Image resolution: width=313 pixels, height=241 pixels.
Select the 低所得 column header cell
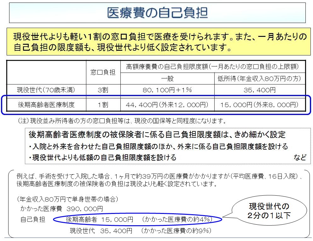tap(259, 79)
